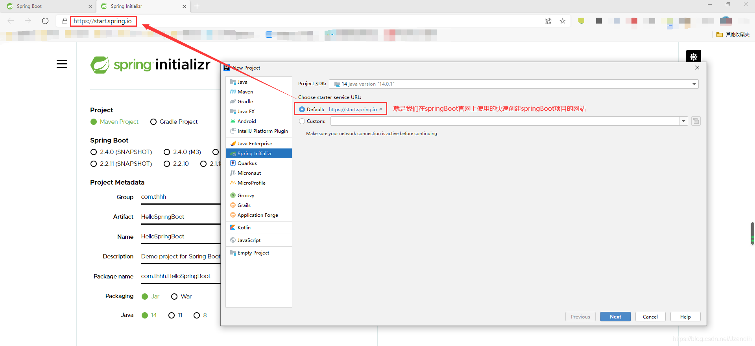Select Spring Initializr in project list
Image resolution: width=755 pixels, height=346 pixels.
[259, 154]
